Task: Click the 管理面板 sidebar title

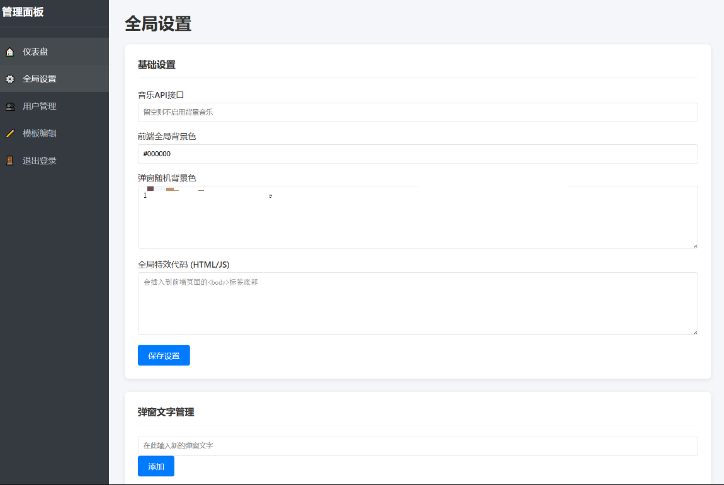Action: point(23,11)
